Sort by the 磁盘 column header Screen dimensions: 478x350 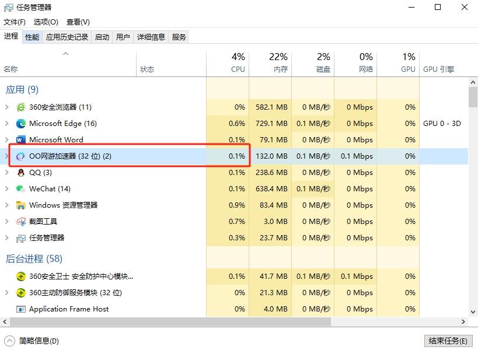pos(313,64)
